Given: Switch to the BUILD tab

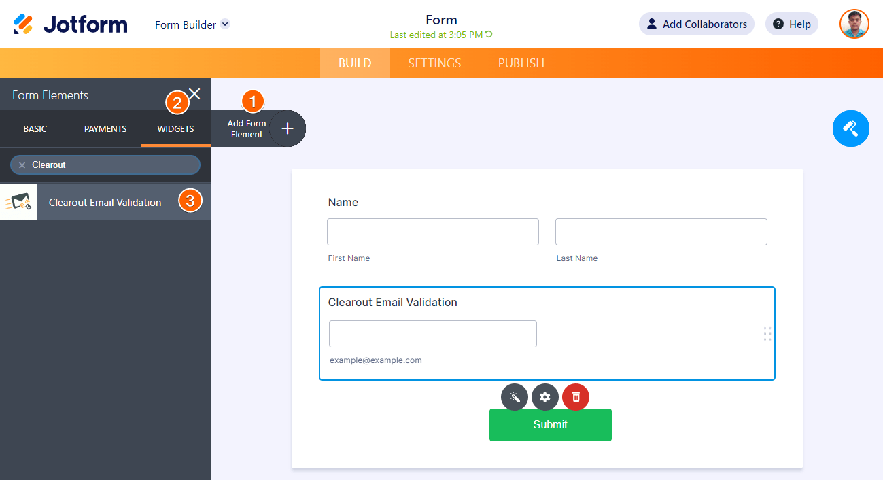Looking at the screenshot, I should coord(355,63).
